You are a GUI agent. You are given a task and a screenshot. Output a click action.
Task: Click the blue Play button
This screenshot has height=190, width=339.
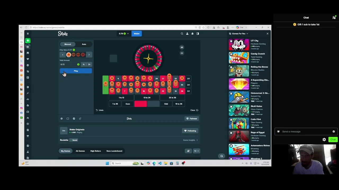tap(76, 71)
